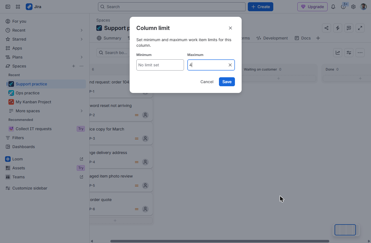Open the Ops practice space
Image resolution: width=371 pixels, height=243 pixels.
click(46, 93)
